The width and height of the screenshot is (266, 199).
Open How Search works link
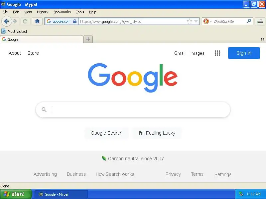(115, 174)
